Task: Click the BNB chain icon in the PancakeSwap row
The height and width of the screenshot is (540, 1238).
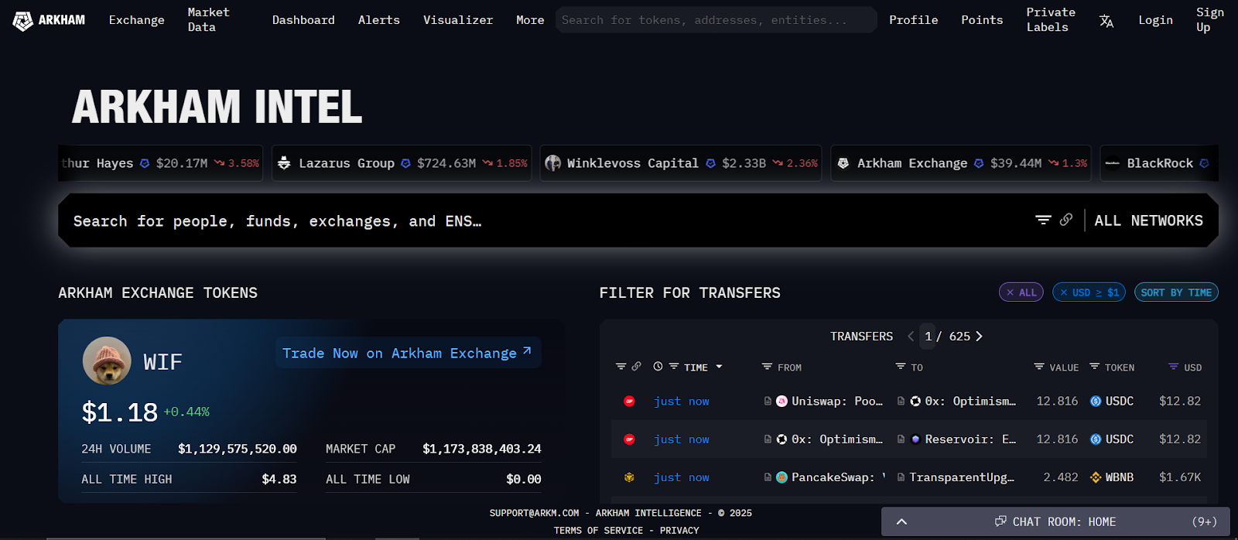Action: pyautogui.click(x=629, y=477)
